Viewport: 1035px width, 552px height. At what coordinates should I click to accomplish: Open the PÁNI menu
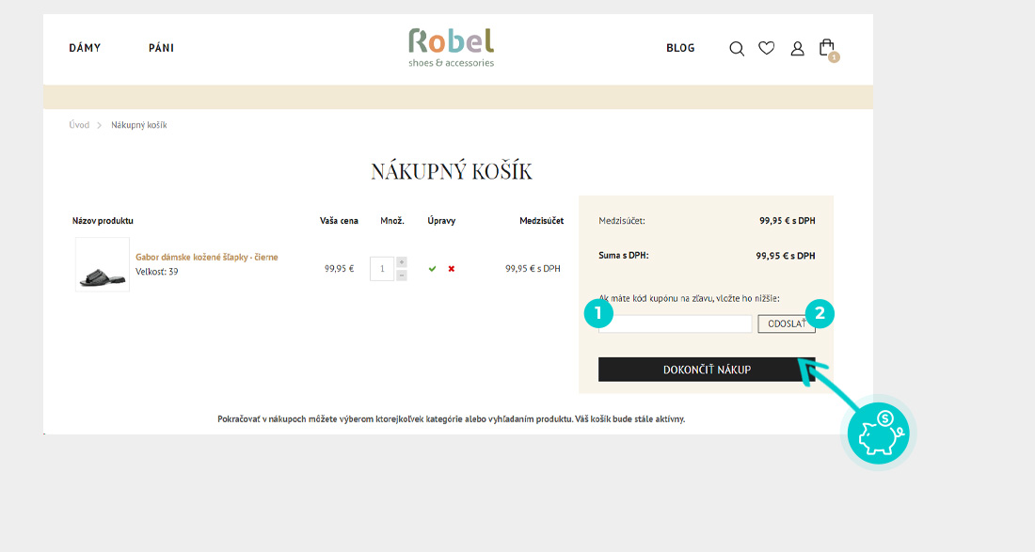161,48
